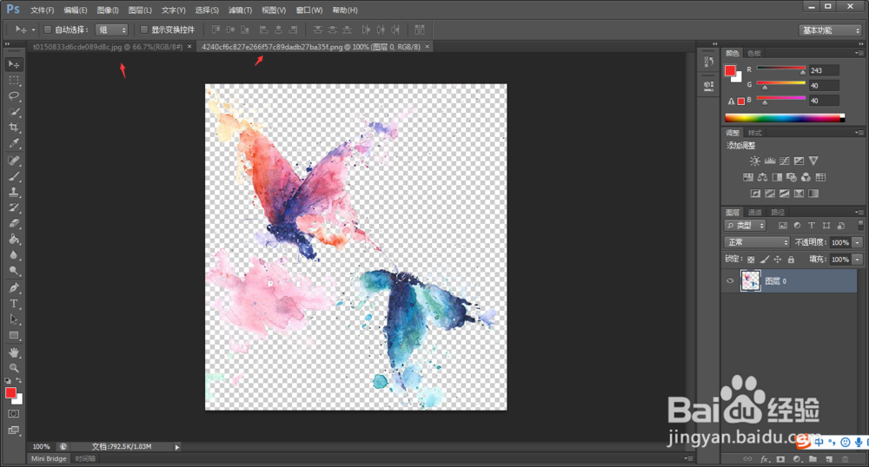This screenshot has width=869, height=467.
Task: Open the Color panel flyout menu
Action: (x=859, y=53)
